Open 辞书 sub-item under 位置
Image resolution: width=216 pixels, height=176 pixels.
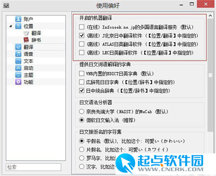(x=36, y=40)
